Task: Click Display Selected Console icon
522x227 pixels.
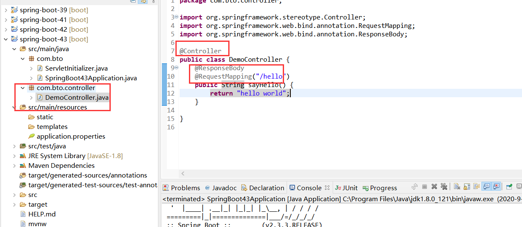Action: click(x=519, y=187)
